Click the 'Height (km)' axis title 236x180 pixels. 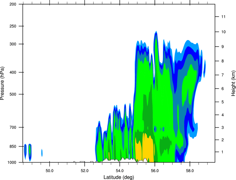[233, 83]
